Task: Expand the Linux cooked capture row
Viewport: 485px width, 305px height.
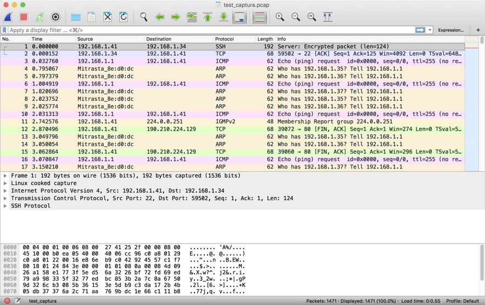Action: coord(5,183)
